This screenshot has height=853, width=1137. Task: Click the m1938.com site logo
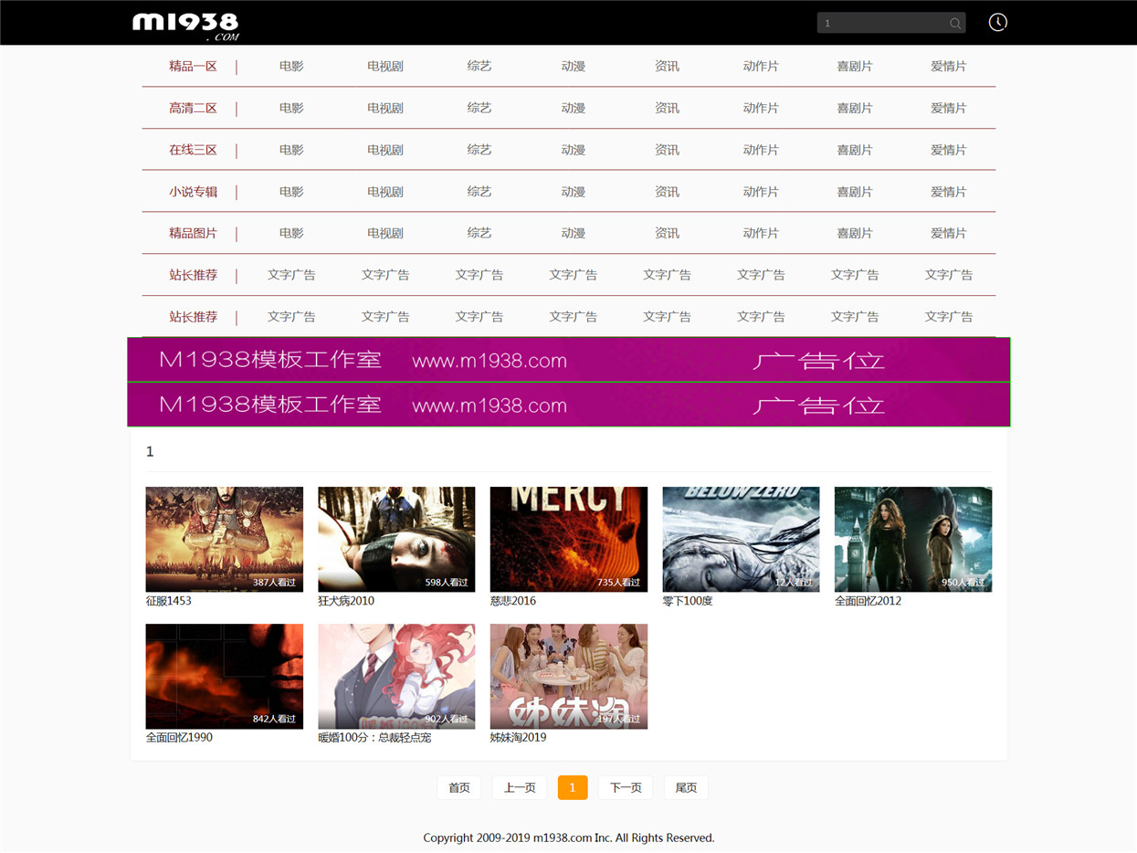(x=185, y=26)
